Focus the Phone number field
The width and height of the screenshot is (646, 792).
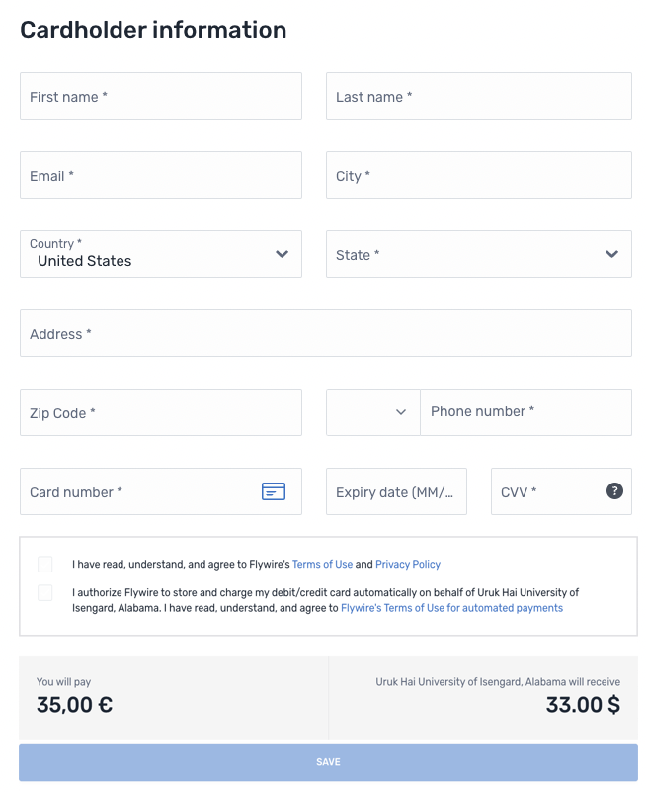(x=525, y=412)
